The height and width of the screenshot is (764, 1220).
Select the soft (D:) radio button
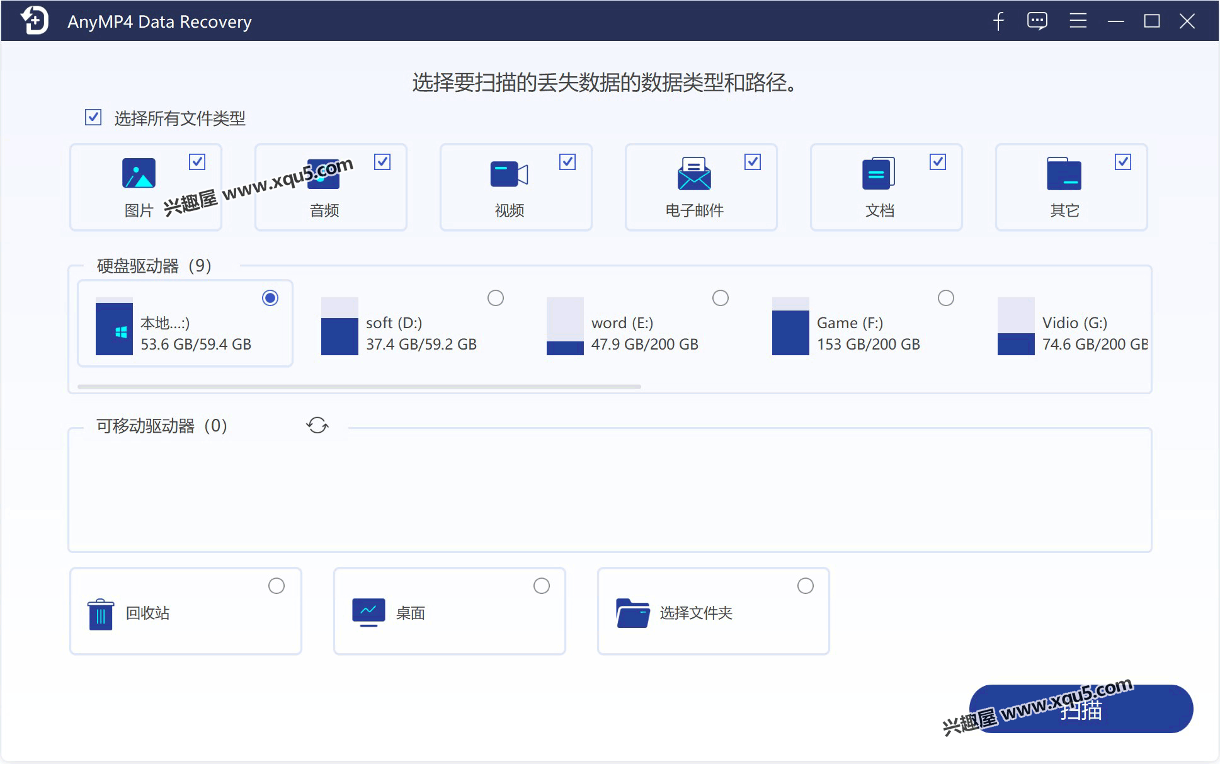496,298
